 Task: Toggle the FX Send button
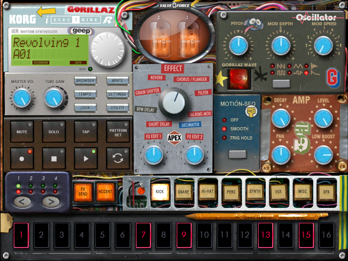83,192
